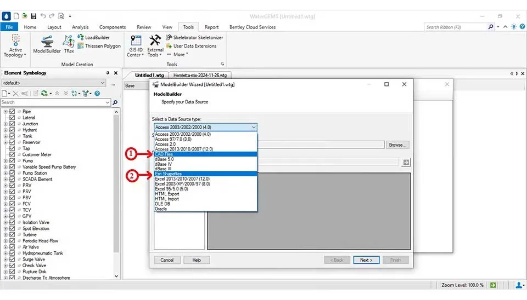Click the magnifier icon beside Element Symbology search

point(115,102)
